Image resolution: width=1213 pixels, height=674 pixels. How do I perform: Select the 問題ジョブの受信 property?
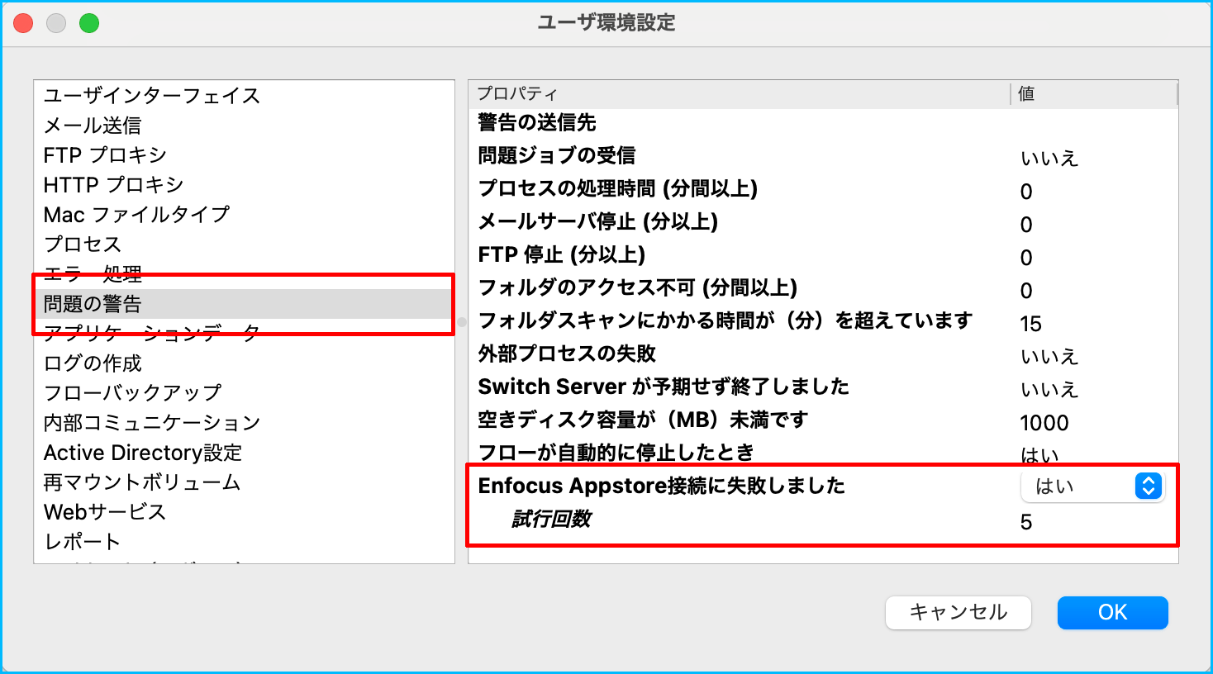[x=557, y=155]
